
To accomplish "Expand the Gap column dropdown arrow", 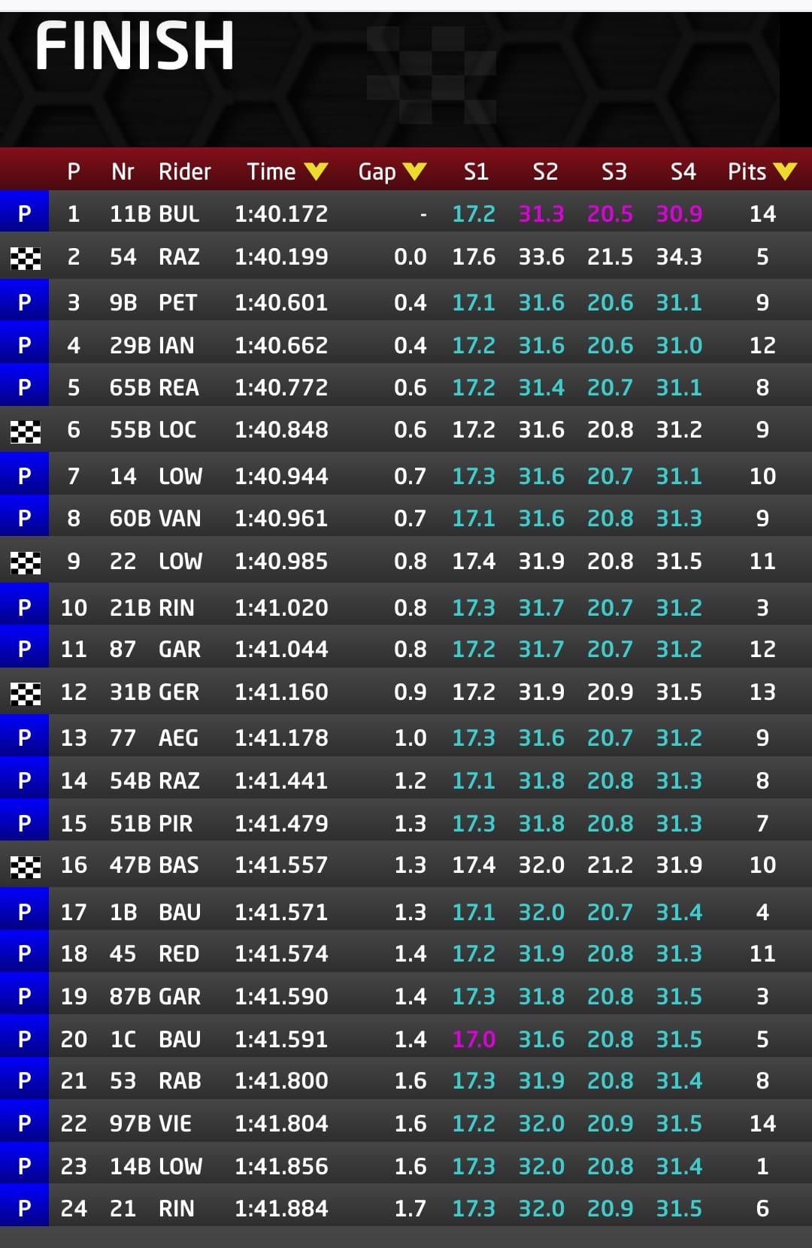I will 414,172.
